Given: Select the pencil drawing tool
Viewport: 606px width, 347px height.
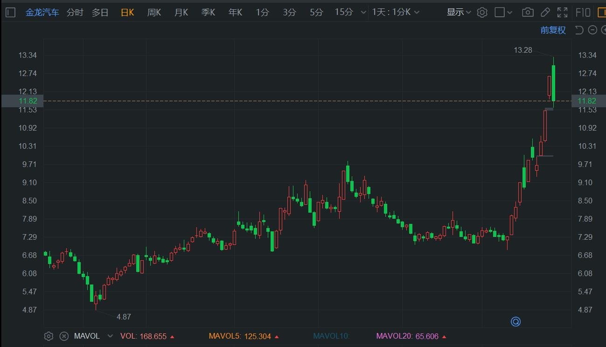Looking at the screenshot, I should 545,13.
